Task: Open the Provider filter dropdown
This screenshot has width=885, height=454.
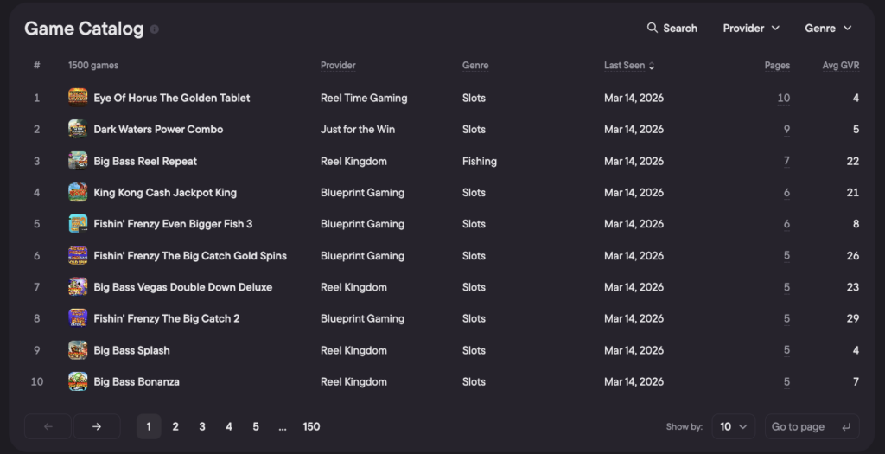Action: click(751, 28)
